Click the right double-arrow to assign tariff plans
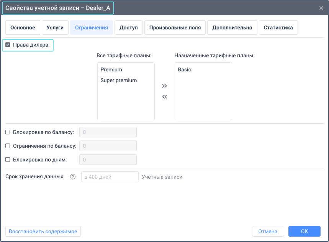 point(164,86)
